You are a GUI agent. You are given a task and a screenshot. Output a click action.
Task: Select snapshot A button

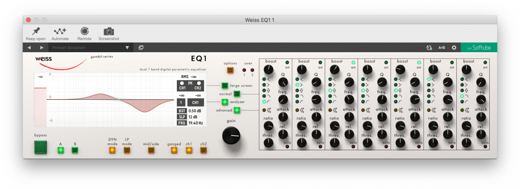point(61,150)
